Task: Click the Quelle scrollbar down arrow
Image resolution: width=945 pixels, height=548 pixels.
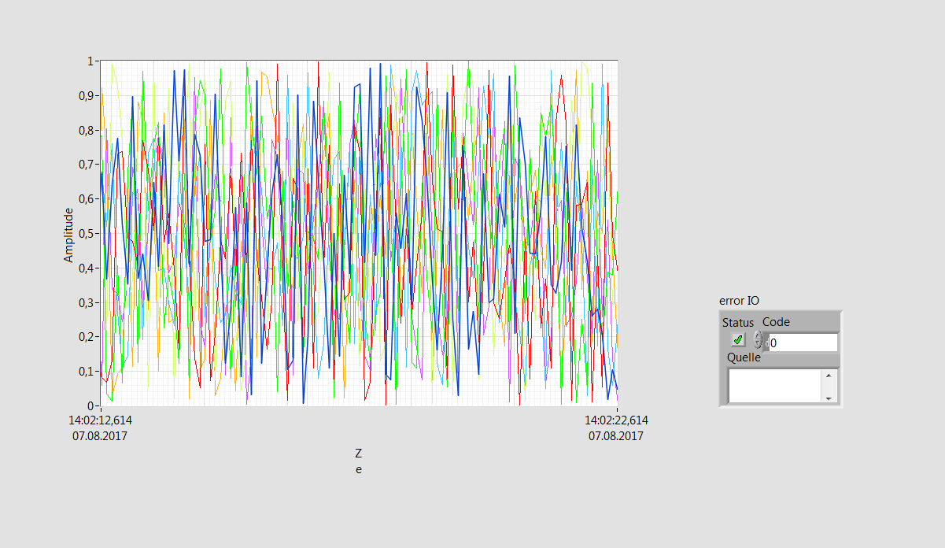Action: tap(828, 398)
